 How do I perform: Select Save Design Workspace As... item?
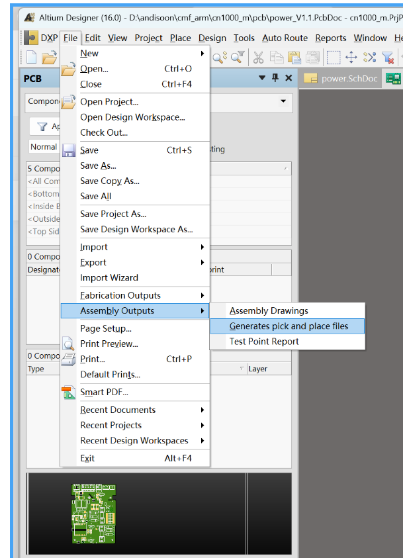(135, 229)
